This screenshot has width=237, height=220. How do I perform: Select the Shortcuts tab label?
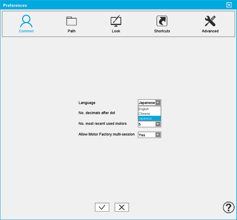pos(162,31)
